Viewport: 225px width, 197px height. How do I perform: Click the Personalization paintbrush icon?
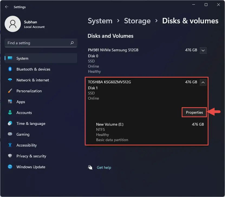pyautogui.click(x=10, y=91)
